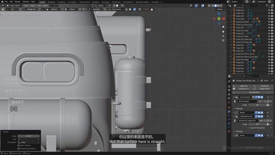Open the Physics properties tab

229,120
